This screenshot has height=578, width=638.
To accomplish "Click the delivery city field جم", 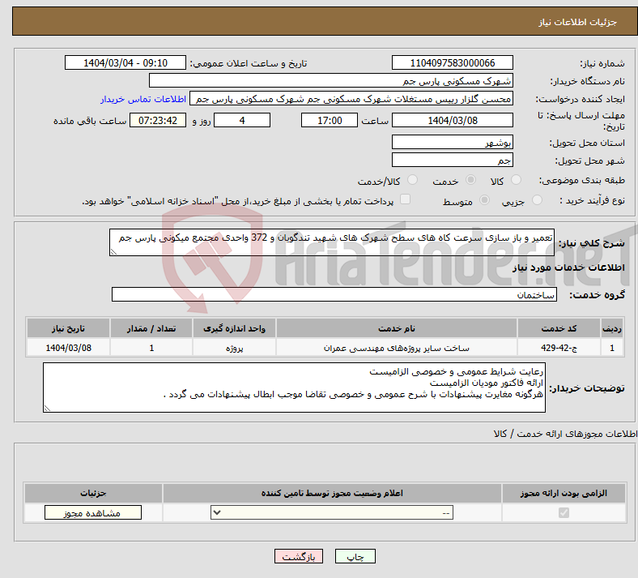I will tap(452, 160).
